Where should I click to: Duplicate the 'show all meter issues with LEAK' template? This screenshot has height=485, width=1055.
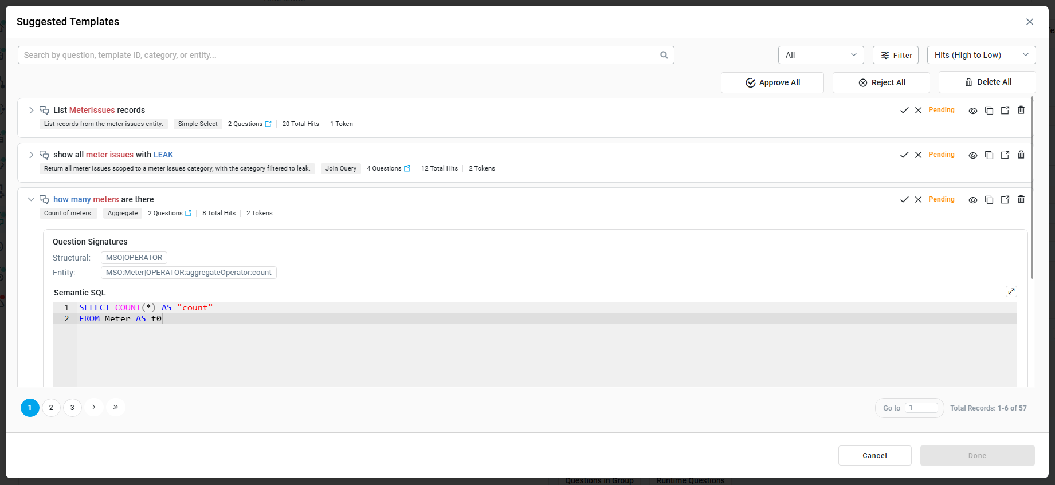[989, 155]
